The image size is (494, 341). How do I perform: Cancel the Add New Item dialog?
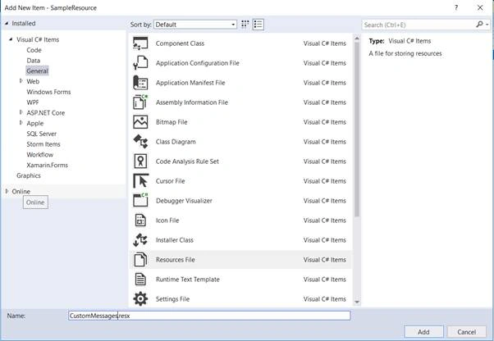pos(467,332)
